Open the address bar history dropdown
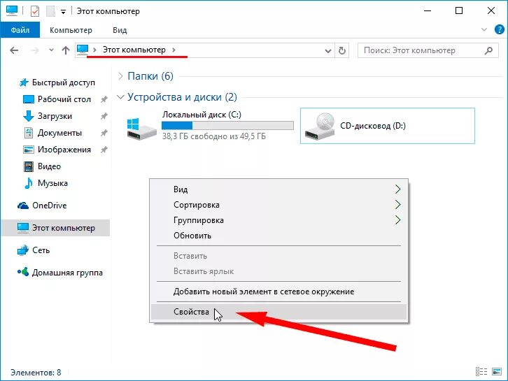 point(328,51)
